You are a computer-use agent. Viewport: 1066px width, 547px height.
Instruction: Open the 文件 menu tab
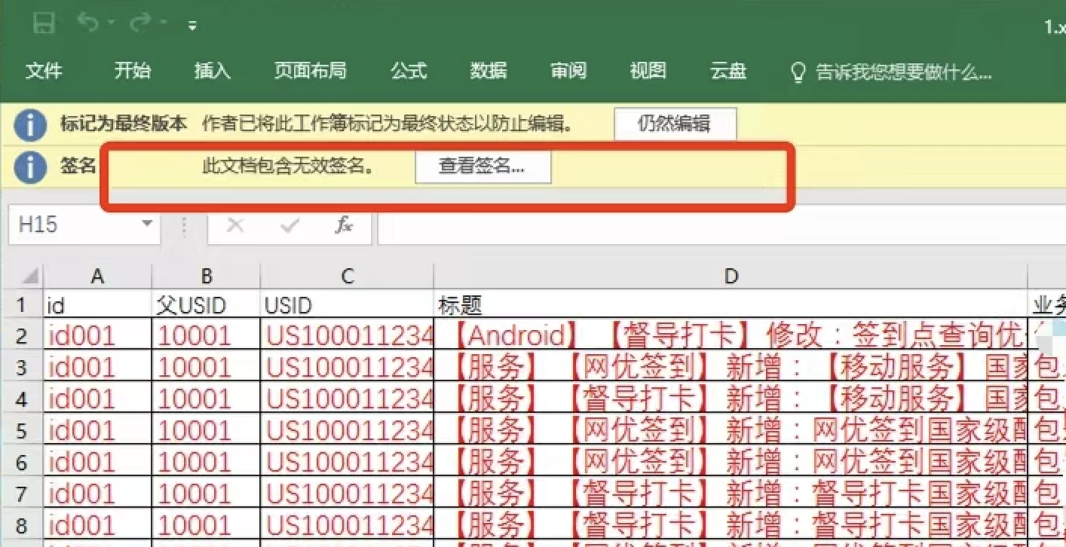[x=44, y=72]
